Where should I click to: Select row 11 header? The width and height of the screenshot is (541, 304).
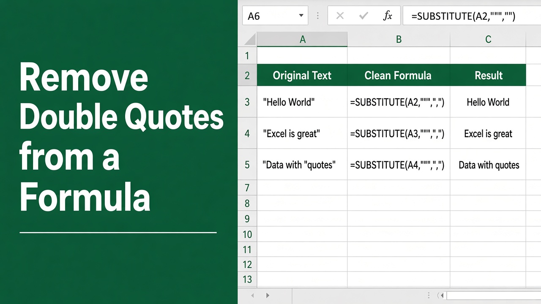[x=247, y=250]
